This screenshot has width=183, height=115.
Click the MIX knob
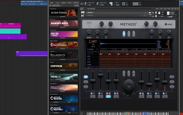[x=155, y=24]
